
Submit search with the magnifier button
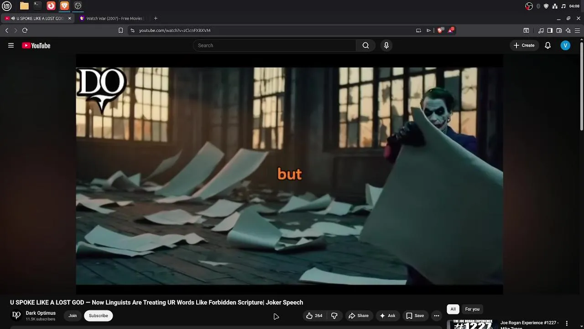[365, 45]
